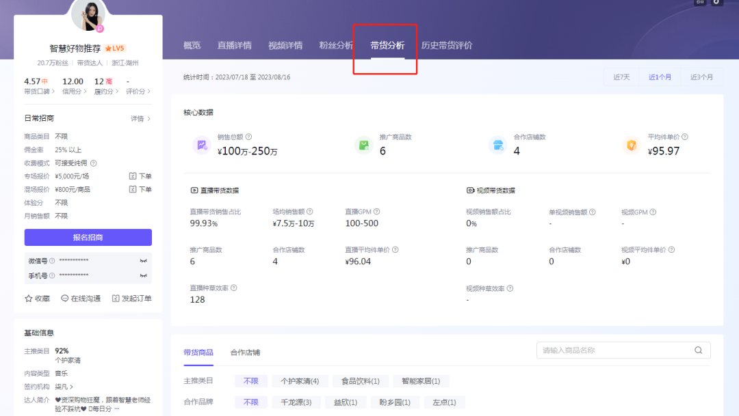Switch to the 粉丝分析 tab
The image size is (739, 416).
(x=336, y=46)
